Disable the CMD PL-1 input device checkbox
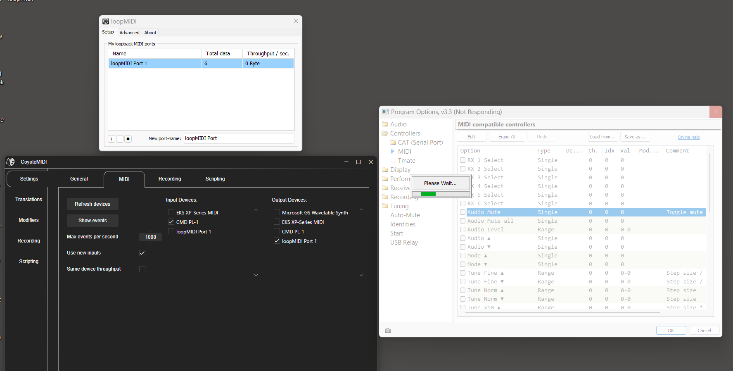The height and width of the screenshot is (371, 733). 171,222
